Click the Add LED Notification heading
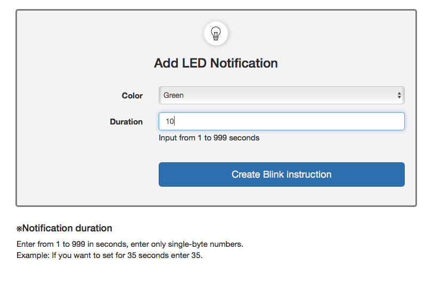433x283 pixels. (216, 63)
